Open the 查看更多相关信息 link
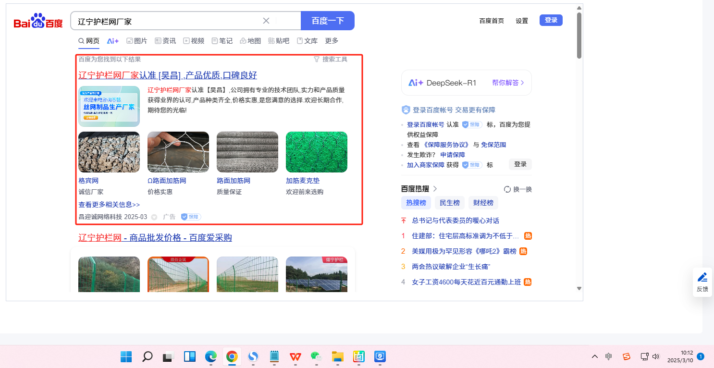Image resolution: width=714 pixels, height=368 pixels. [x=109, y=205]
